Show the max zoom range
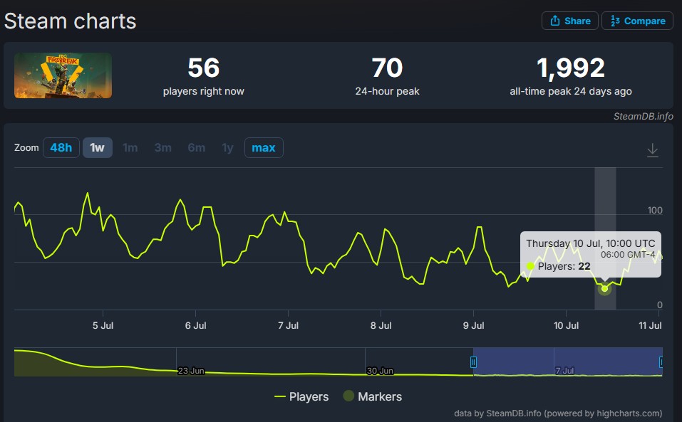 264,147
